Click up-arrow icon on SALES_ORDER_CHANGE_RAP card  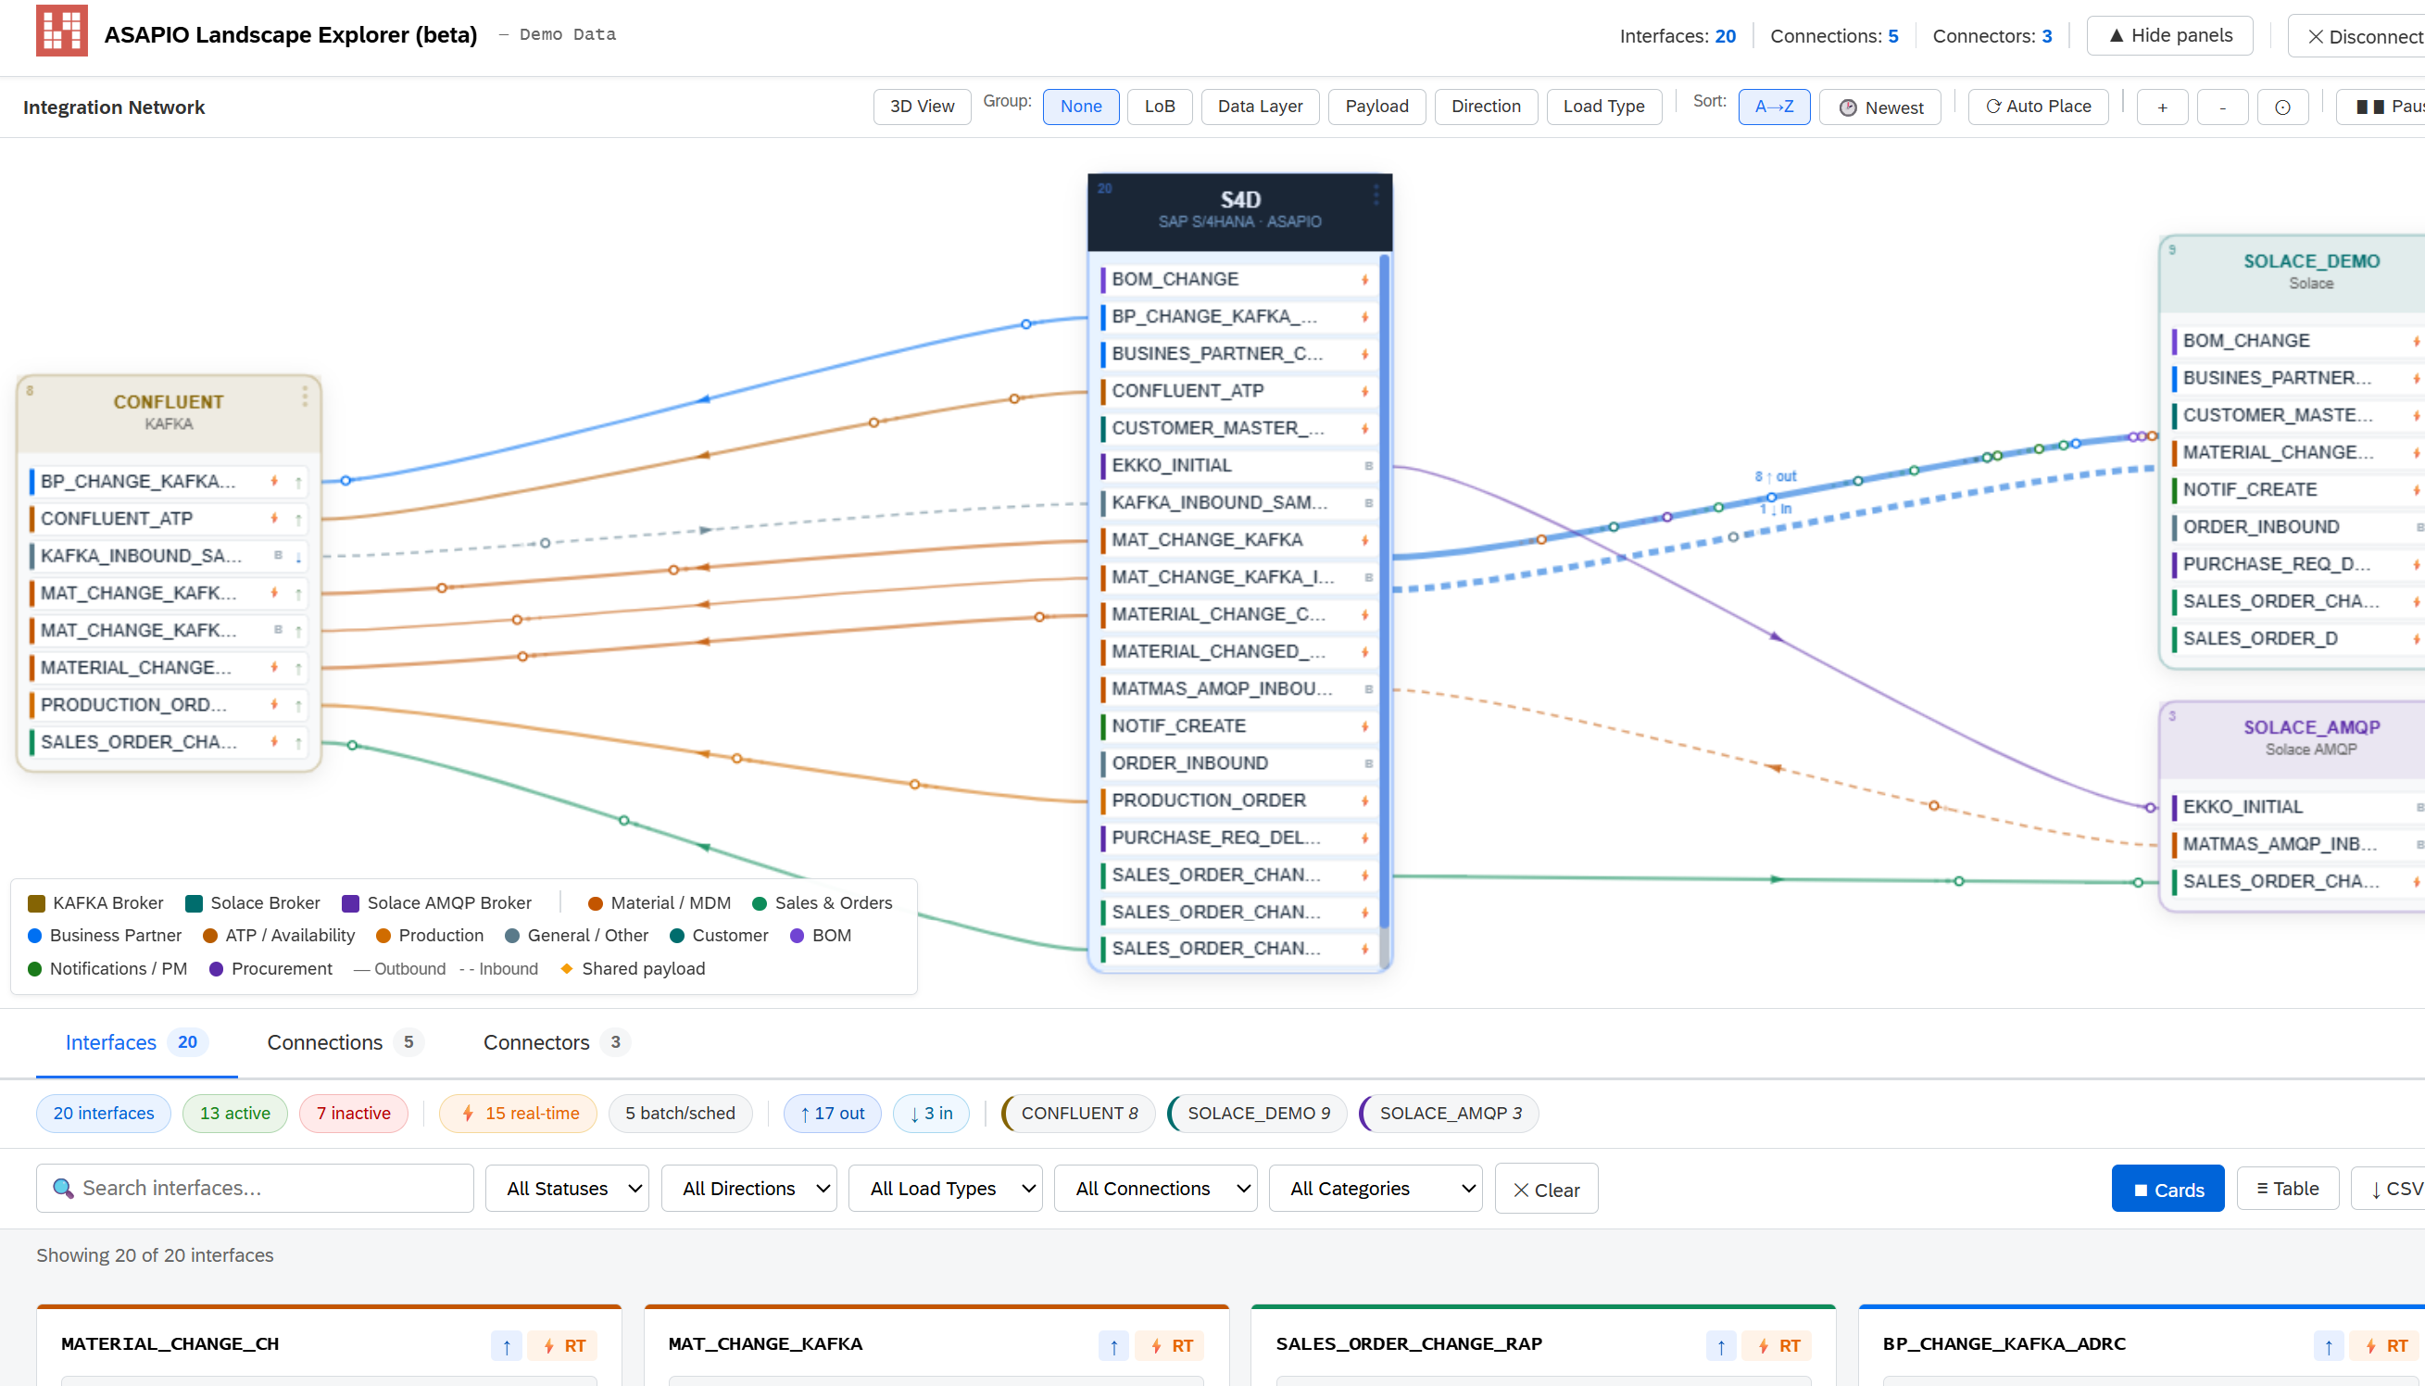(x=1721, y=1345)
